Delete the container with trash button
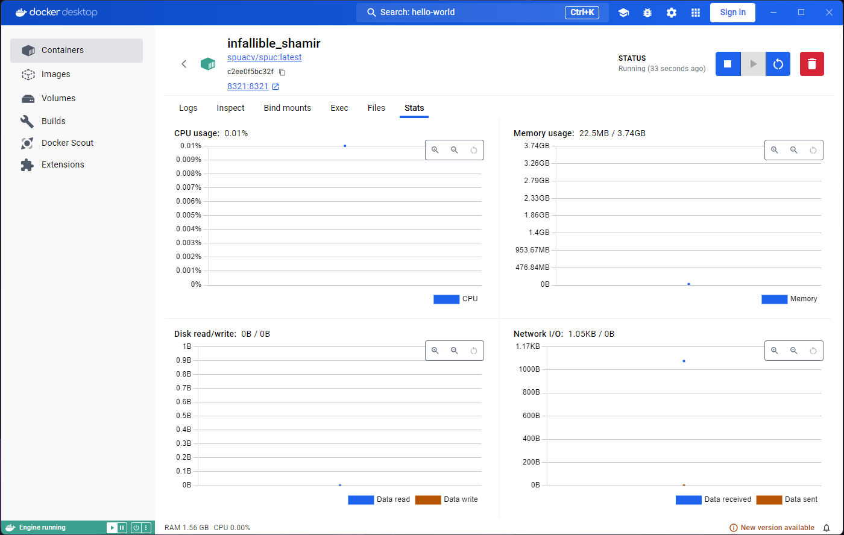This screenshot has height=535, width=844. point(812,64)
